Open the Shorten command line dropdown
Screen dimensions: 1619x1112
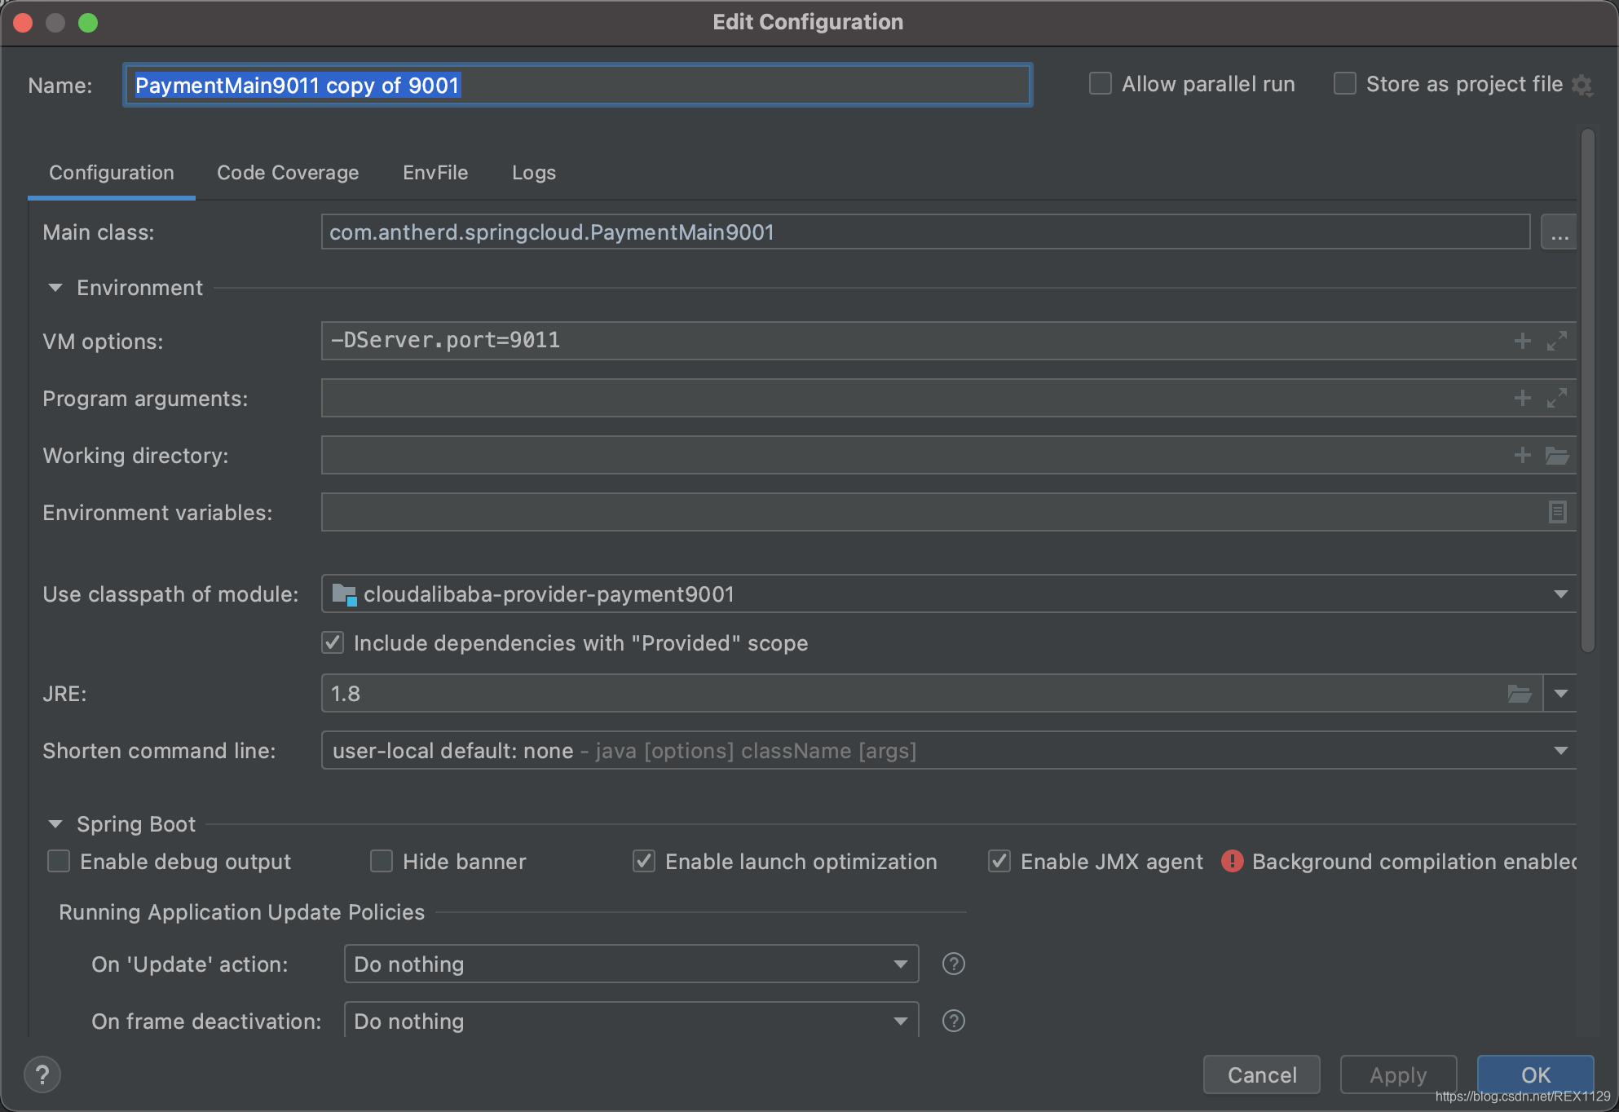[1560, 751]
